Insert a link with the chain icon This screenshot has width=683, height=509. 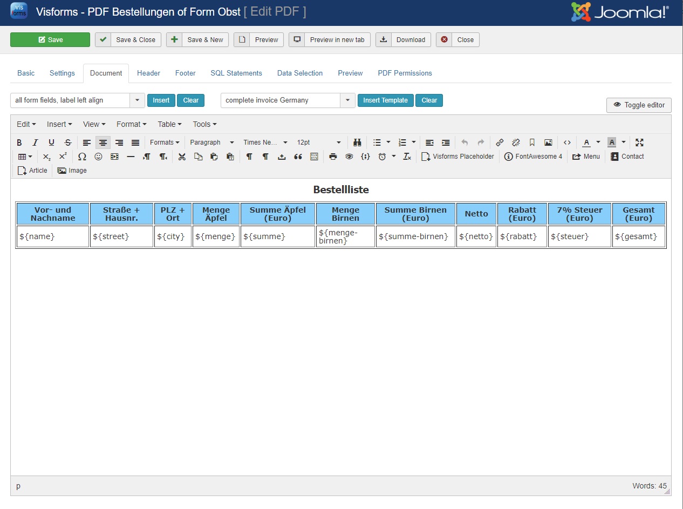[x=500, y=142]
